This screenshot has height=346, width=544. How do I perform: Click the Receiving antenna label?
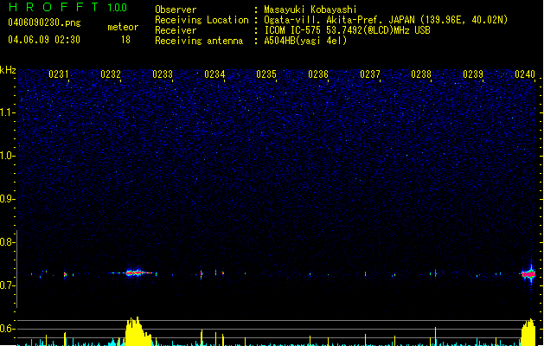pyautogui.click(x=199, y=41)
